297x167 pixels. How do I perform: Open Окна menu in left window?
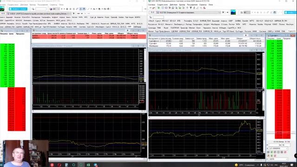click(x=61, y=5)
